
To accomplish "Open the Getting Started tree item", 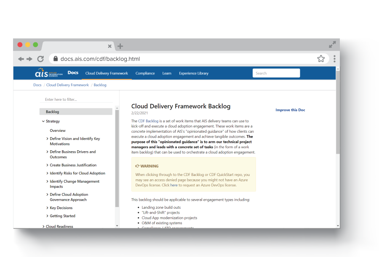I will click(x=62, y=216).
